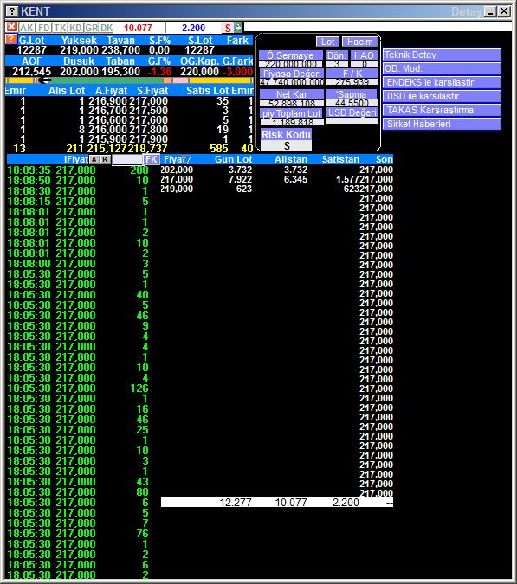
Task: Click the colored price range bar below AOF
Action: 129,80
